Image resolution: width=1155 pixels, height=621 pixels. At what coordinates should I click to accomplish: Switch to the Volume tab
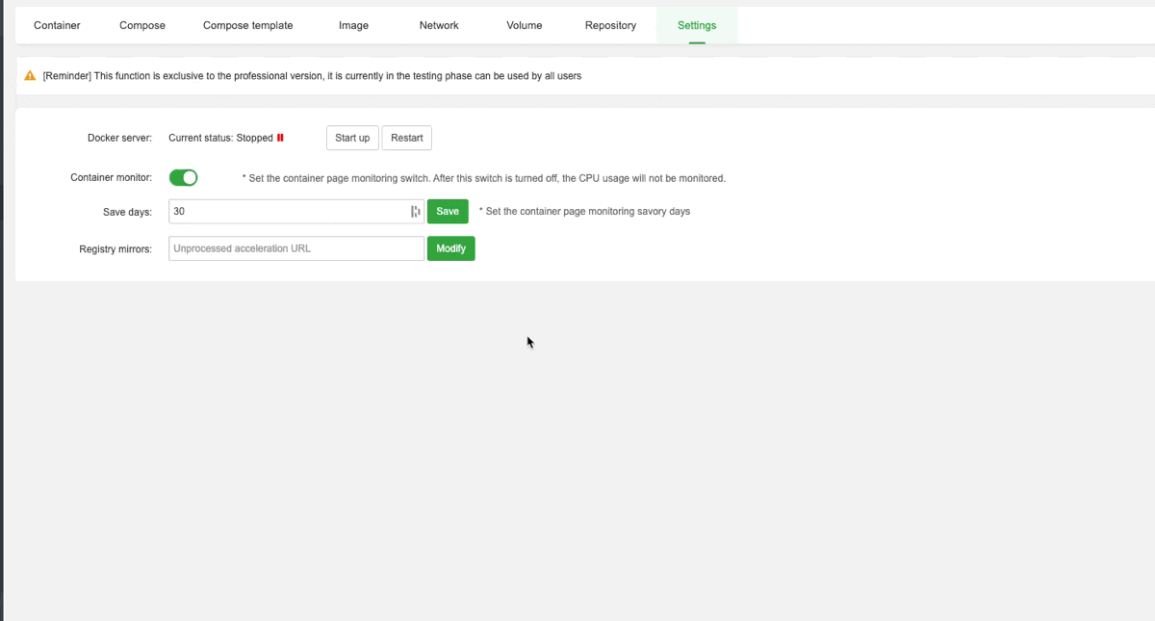tap(524, 25)
